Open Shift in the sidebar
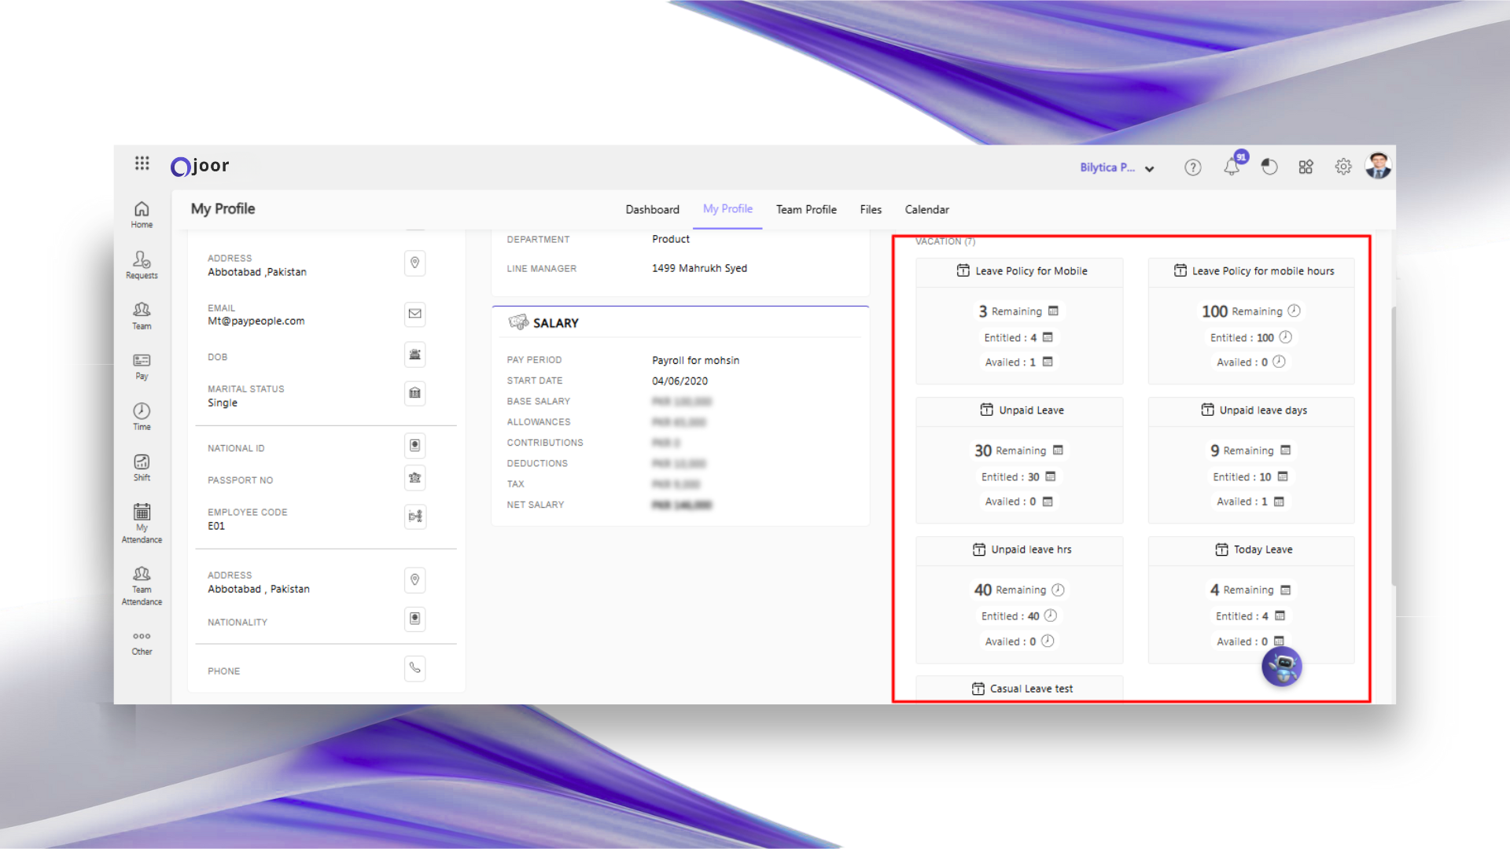The image size is (1510, 849). 142,467
